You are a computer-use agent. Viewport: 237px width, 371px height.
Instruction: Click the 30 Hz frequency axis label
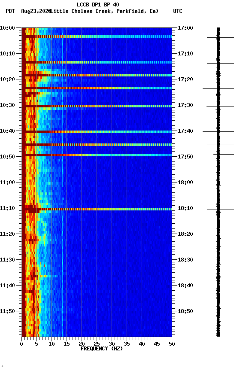112,344
